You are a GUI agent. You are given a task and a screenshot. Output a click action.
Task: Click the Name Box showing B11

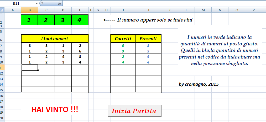(18, 3)
